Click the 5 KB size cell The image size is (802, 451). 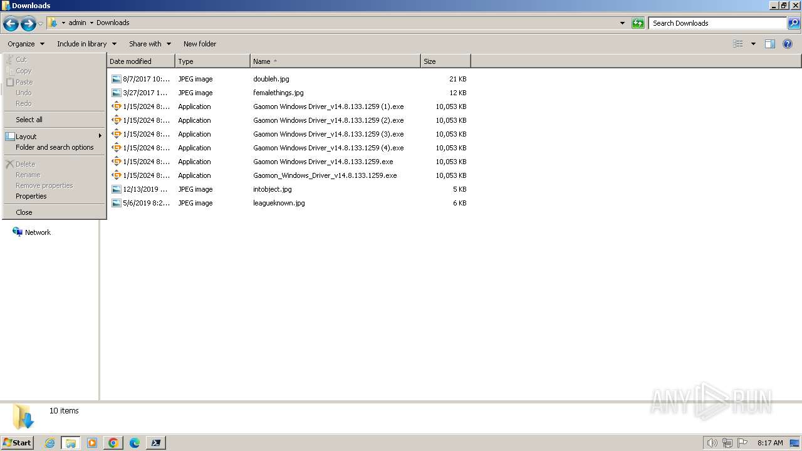(459, 189)
